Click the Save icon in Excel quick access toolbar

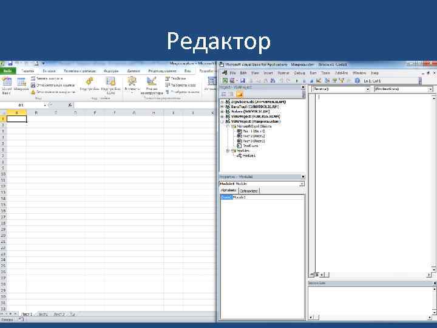(10, 63)
